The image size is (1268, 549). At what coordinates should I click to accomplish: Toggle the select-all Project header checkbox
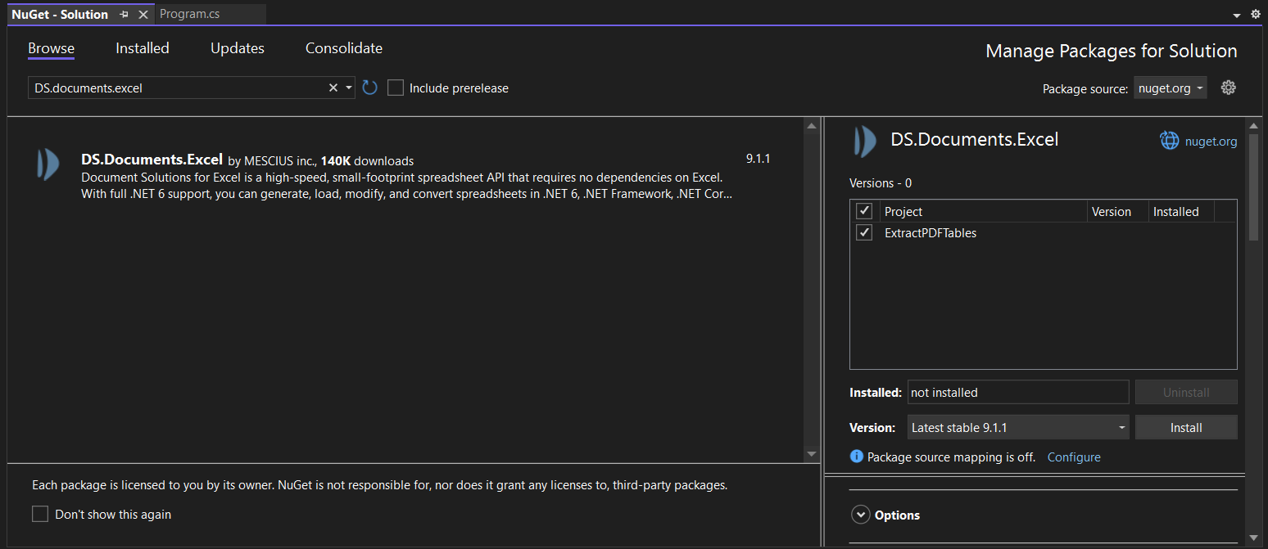(863, 211)
